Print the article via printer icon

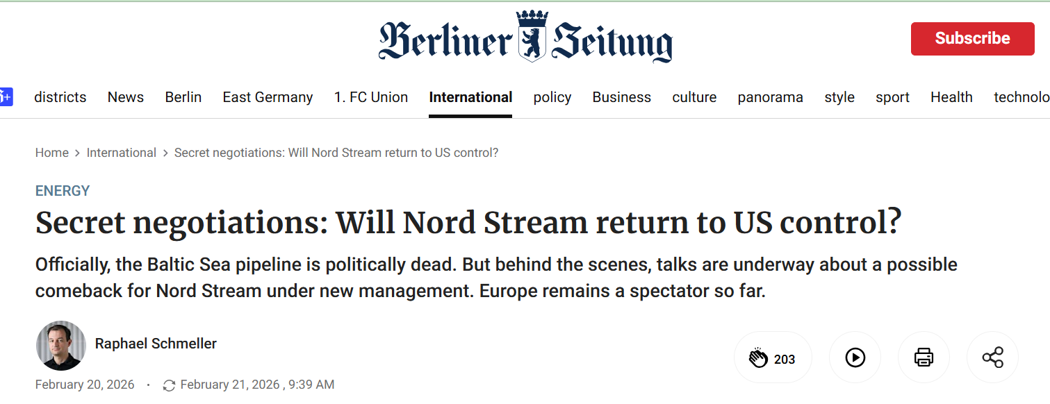click(924, 357)
